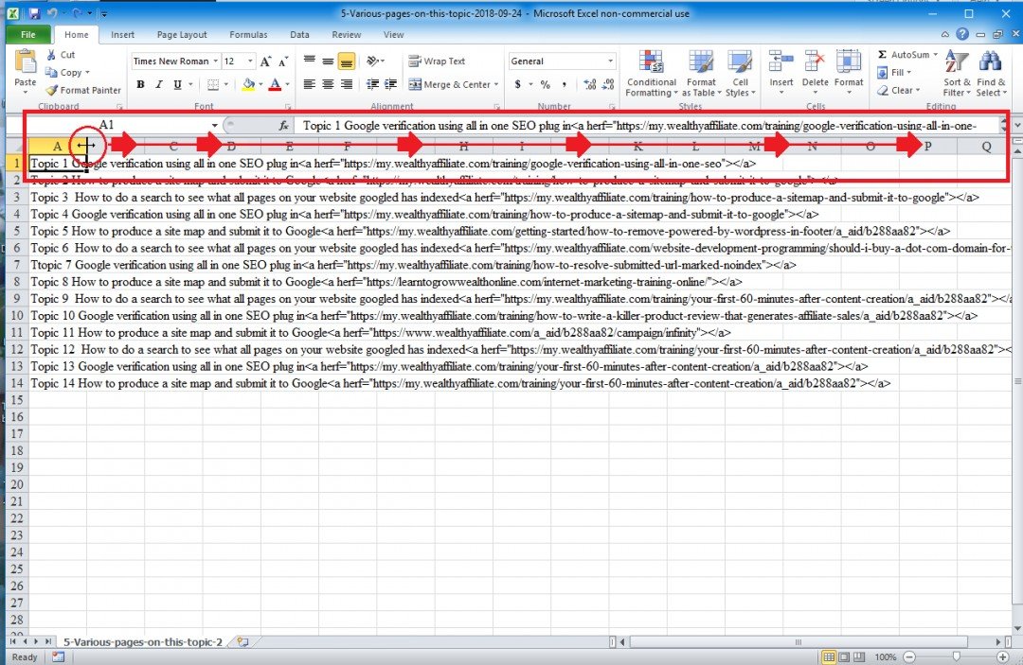Toggle Bold formatting
Screen dimensions: 1023x665
(140, 84)
